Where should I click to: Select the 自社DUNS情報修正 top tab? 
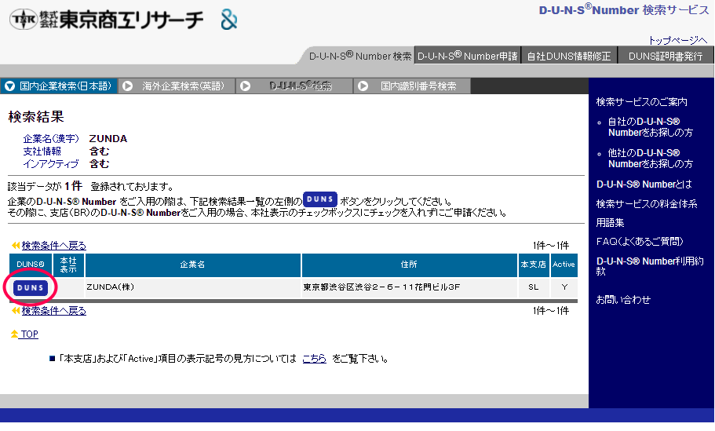click(x=569, y=56)
